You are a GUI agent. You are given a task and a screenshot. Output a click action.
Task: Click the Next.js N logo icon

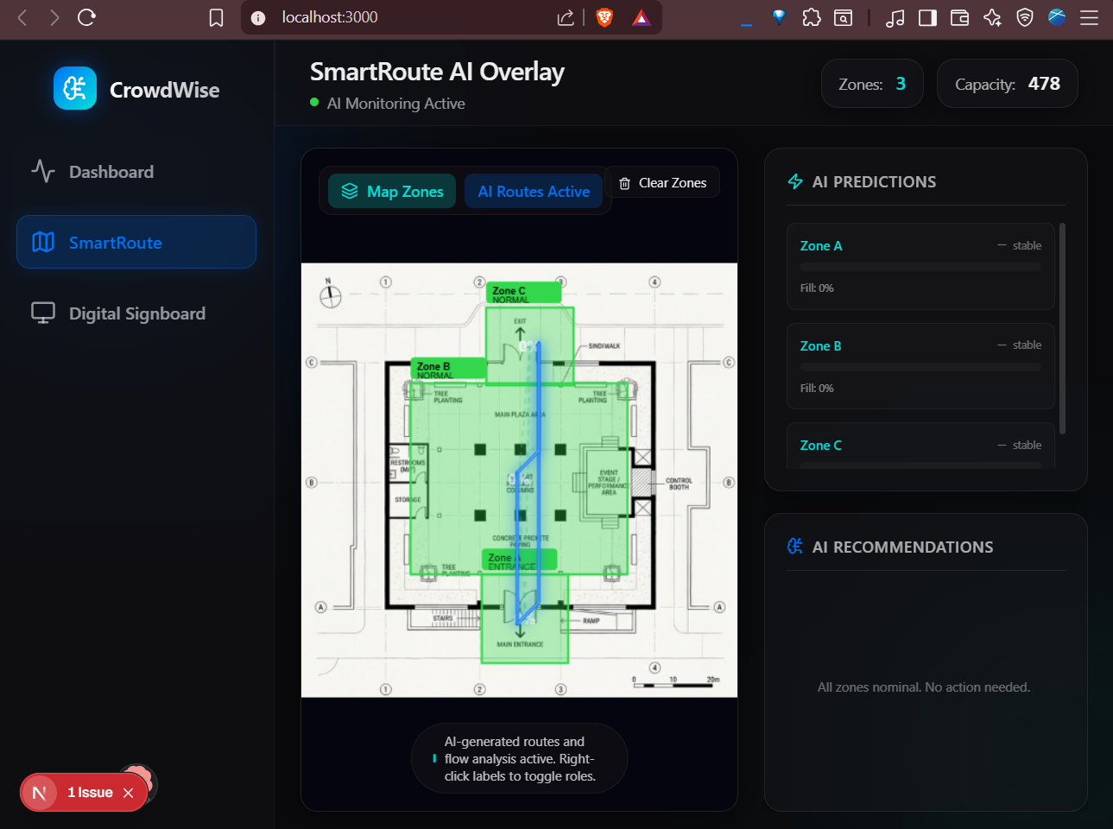pos(39,793)
